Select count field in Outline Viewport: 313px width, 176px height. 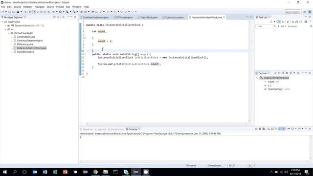(x=271, y=82)
